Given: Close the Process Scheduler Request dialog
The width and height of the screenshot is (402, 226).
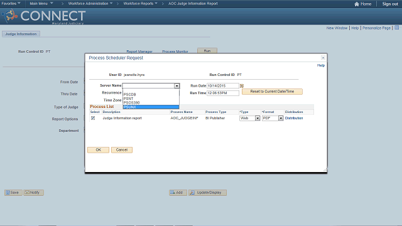Looking at the screenshot, I should [323, 58].
